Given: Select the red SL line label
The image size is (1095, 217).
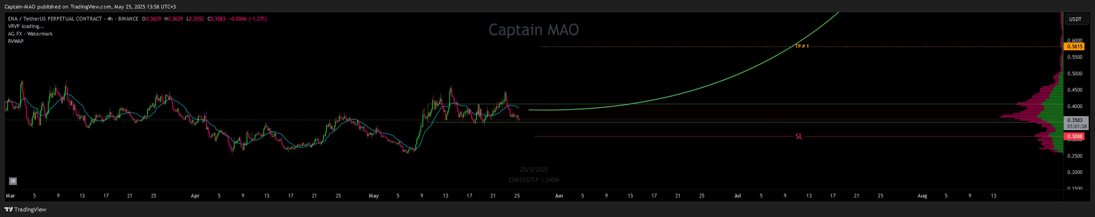Looking at the screenshot, I should pos(799,136).
